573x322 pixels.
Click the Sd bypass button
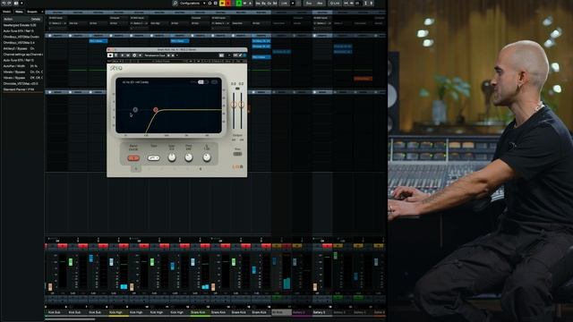(275, 3)
